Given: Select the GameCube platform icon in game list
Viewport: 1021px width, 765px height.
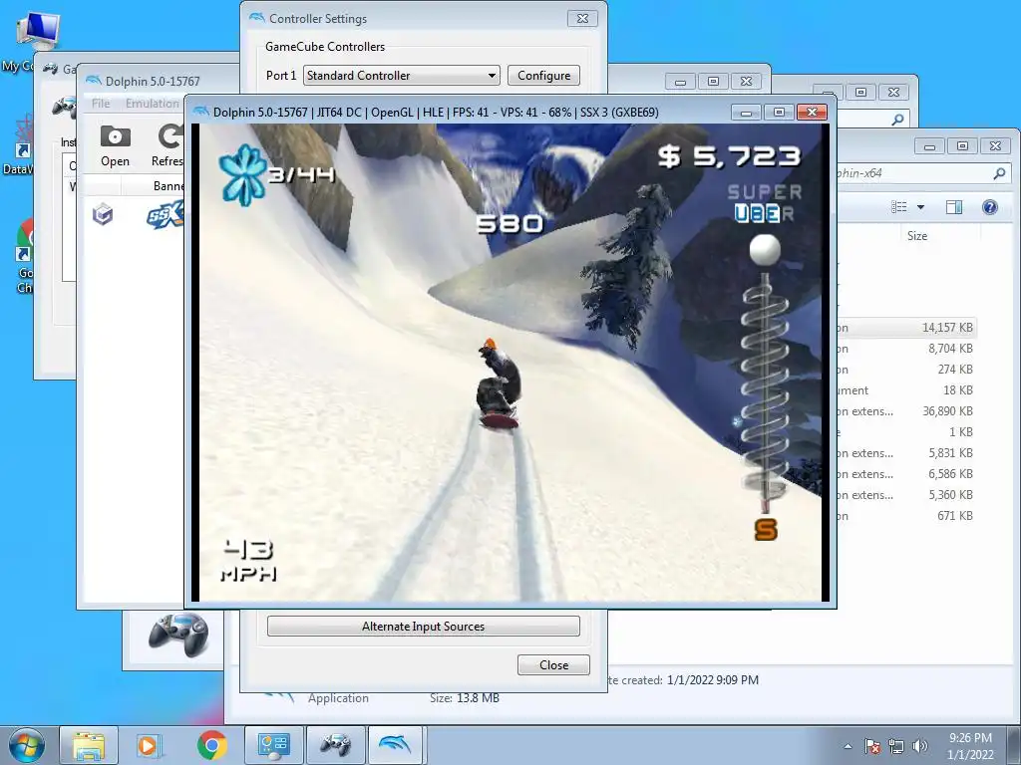Looking at the screenshot, I should 103,214.
